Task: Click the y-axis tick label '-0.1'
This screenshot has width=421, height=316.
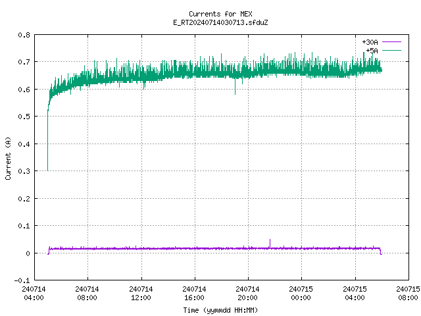Action: [22, 280]
